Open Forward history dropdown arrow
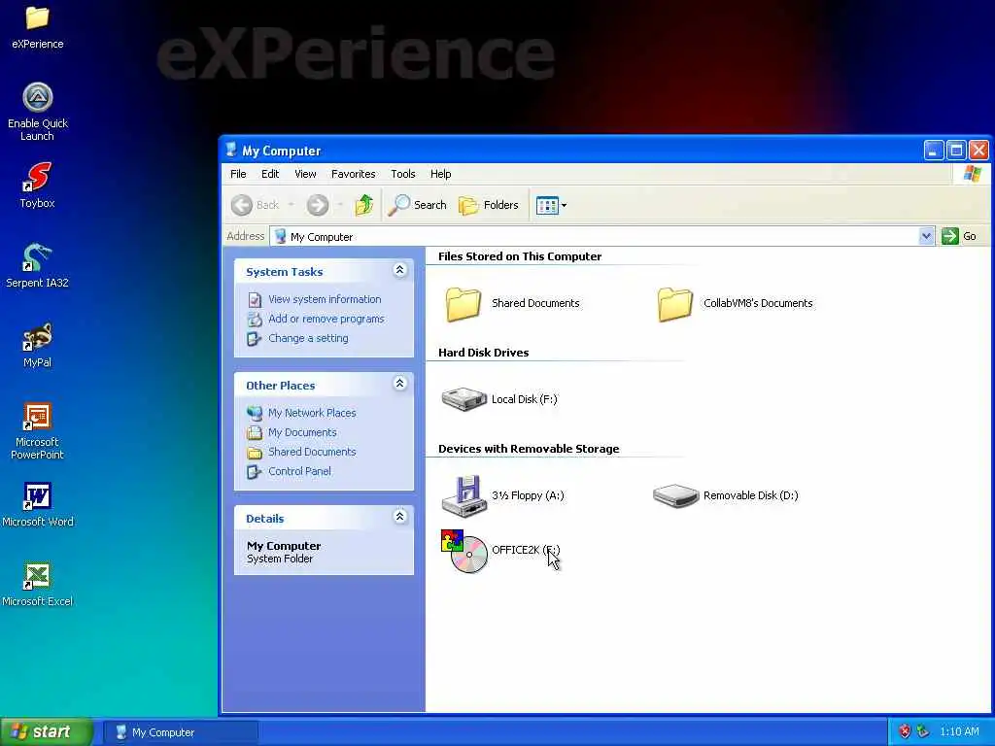Image resolution: width=995 pixels, height=746 pixels. 340,205
